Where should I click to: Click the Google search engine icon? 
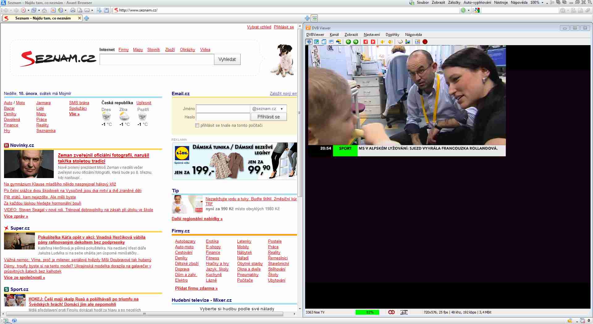(x=477, y=10)
